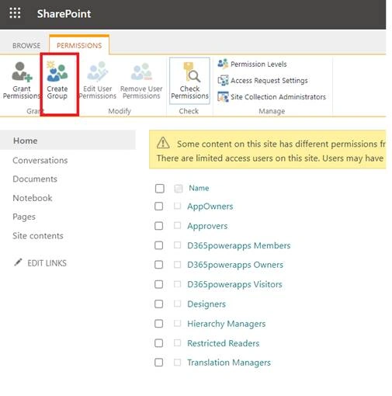Select the PERMISSIONS ribbon tab
The height and width of the screenshot is (396, 392).
79,46
